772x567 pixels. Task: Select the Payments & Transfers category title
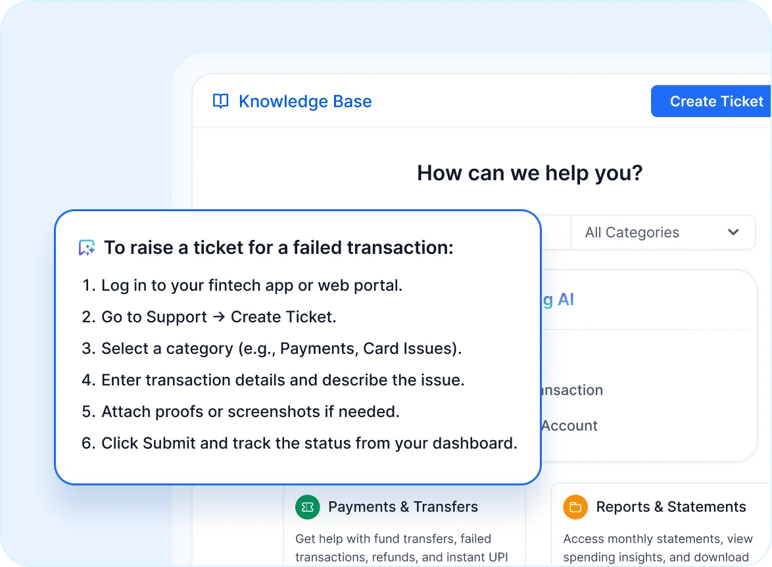(x=403, y=506)
